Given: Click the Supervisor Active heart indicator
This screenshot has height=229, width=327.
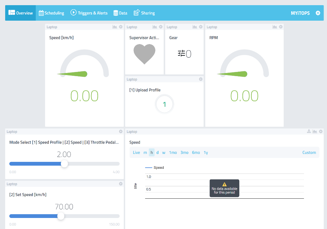Looking at the screenshot, I should click(x=144, y=54).
